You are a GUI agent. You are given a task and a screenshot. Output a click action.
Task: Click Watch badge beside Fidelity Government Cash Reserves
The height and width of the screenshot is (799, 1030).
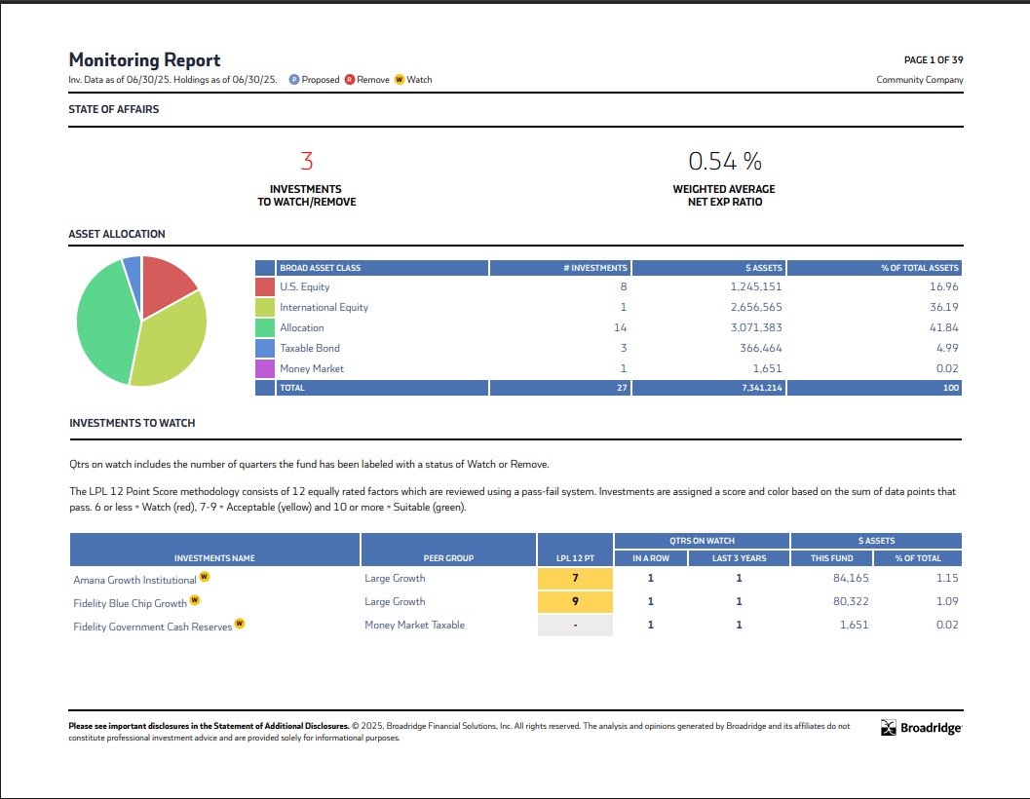[240, 625]
